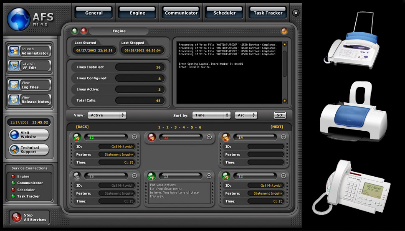
Task: Click the Launch Administrator button
Action: point(30,51)
